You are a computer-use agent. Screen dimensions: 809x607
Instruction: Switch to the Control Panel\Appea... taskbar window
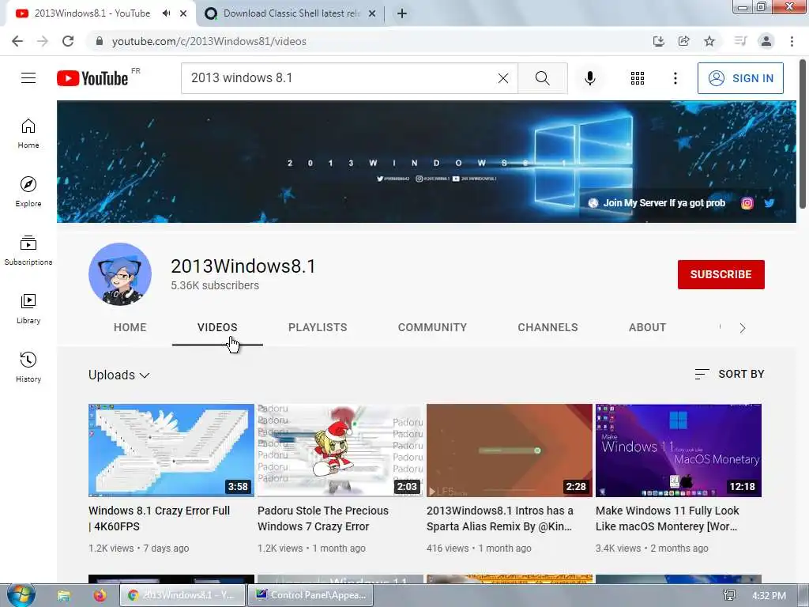coord(310,595)
